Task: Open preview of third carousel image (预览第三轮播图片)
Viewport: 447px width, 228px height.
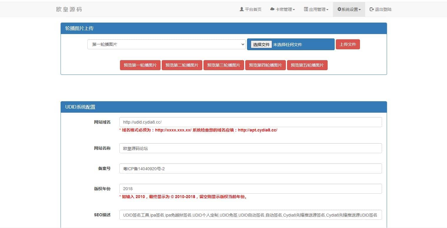Action: point(223,65)
